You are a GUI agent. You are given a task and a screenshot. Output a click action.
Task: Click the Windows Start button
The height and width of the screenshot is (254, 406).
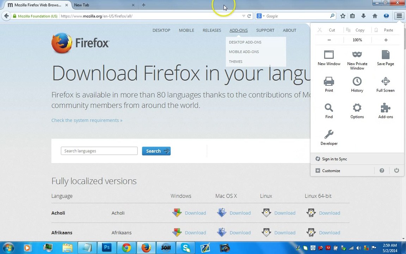point(8,248)
